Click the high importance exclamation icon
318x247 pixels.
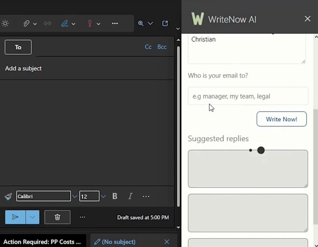point(90,23)
